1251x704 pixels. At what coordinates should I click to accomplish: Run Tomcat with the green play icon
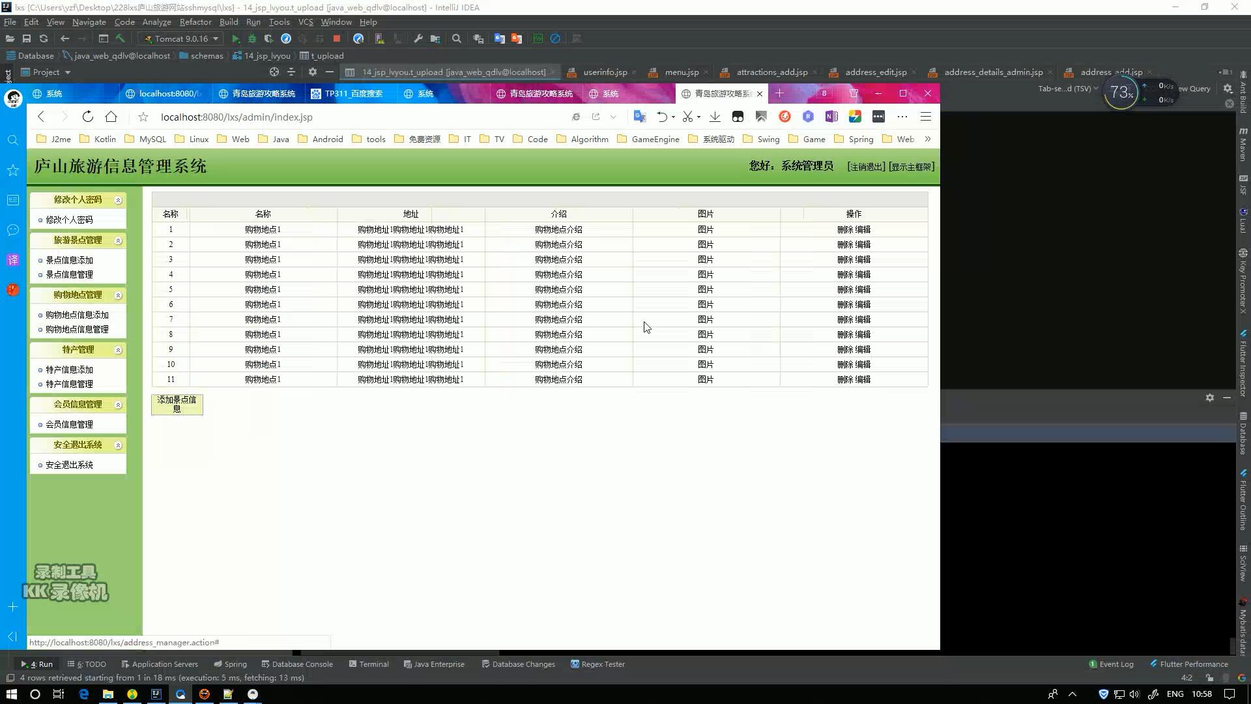(x=235, y=38)
